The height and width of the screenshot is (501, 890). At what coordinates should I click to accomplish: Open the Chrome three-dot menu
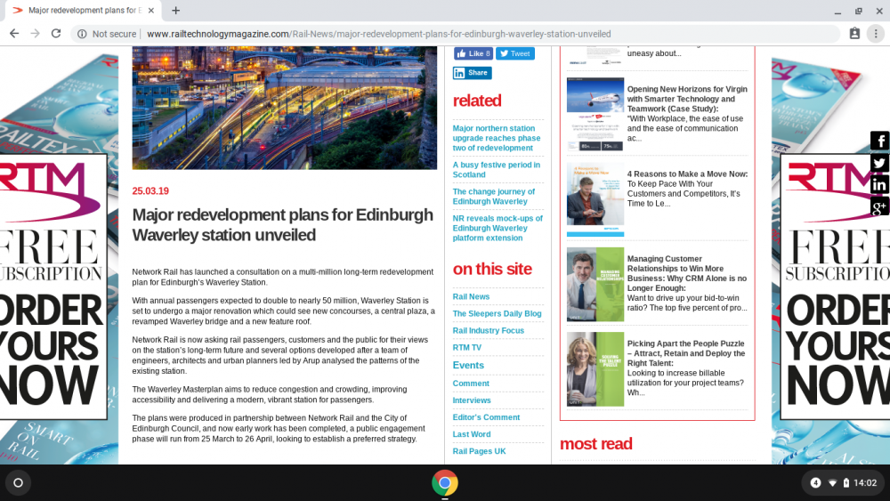876,34
